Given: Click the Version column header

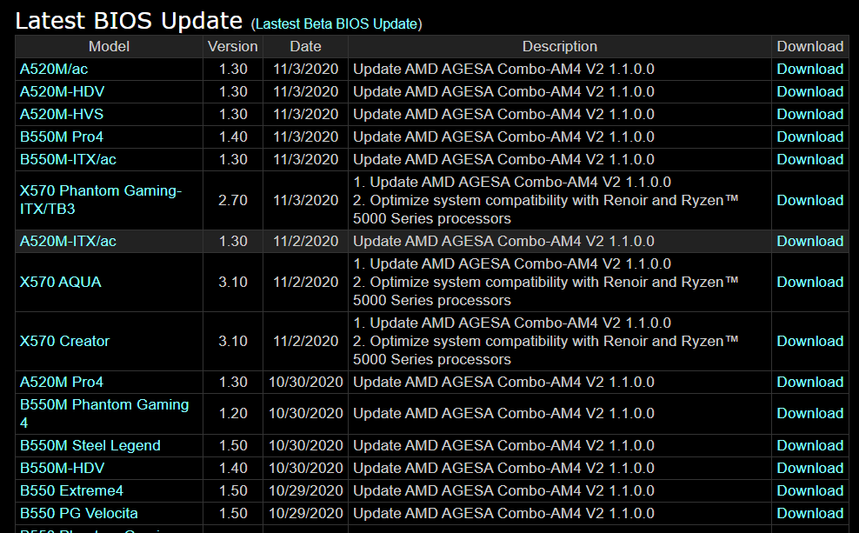Looking at the screenshot, I should tap(233, 47).
